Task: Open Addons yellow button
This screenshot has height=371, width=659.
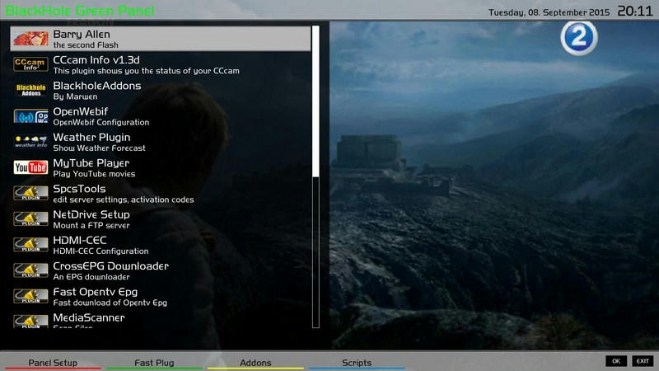Action: click(255, 363)
